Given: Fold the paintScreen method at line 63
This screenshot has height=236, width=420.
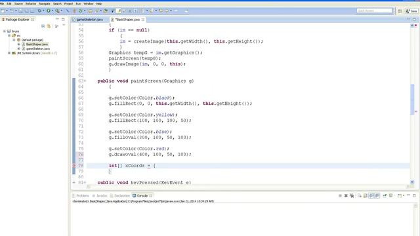Looking at the screenshot, I should [85, 81].
